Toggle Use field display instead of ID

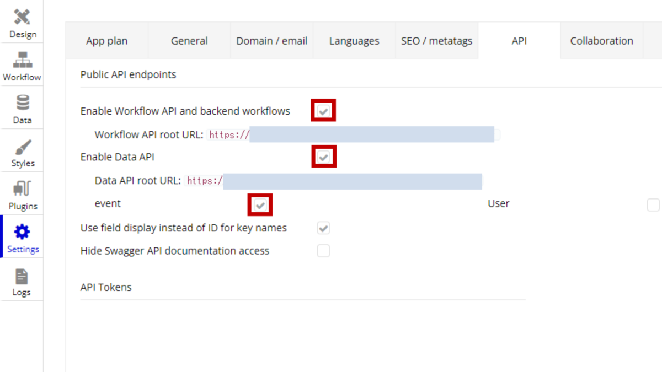pos(323,228)
